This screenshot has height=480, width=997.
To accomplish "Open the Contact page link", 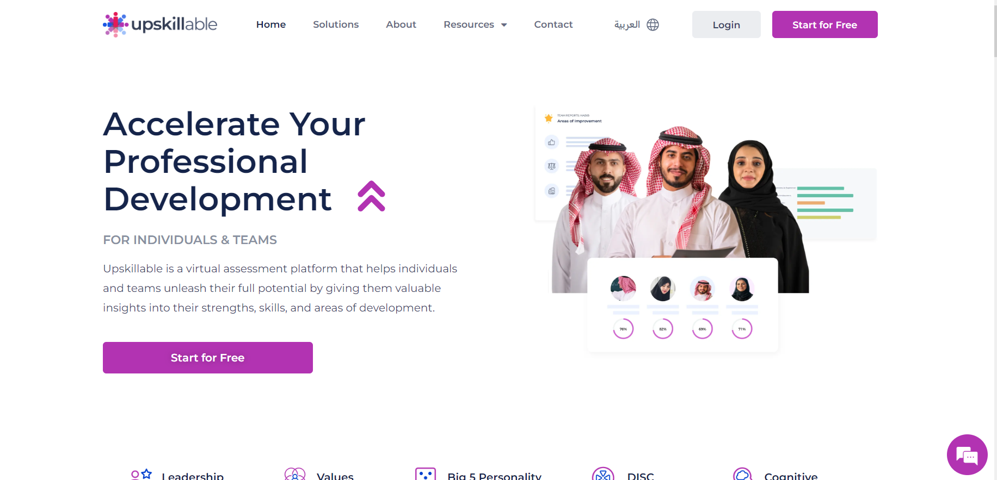I will pos(553,24).
